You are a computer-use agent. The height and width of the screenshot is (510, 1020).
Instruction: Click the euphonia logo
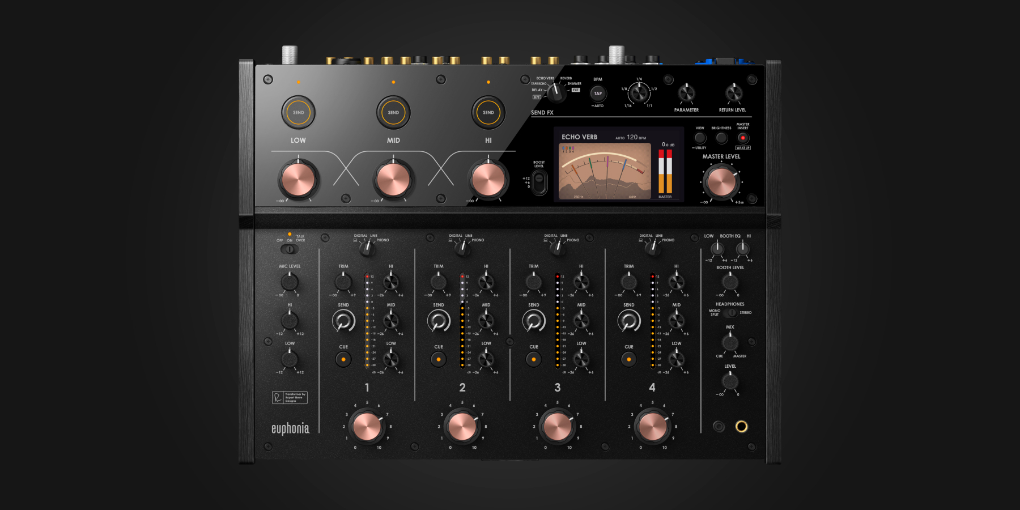tap(290, 429)
